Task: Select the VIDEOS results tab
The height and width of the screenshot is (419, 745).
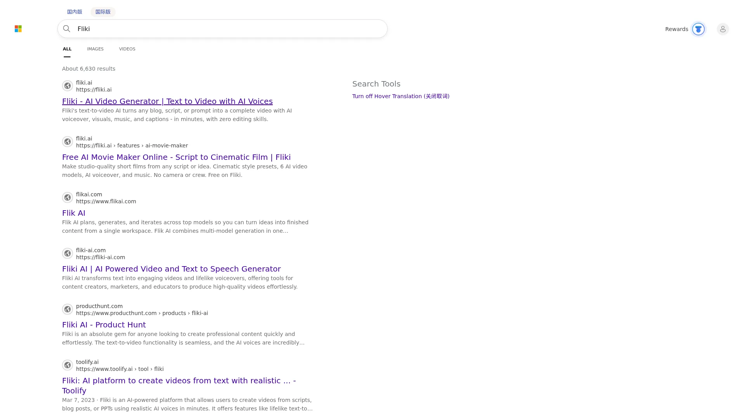Action: click(127, 49)
